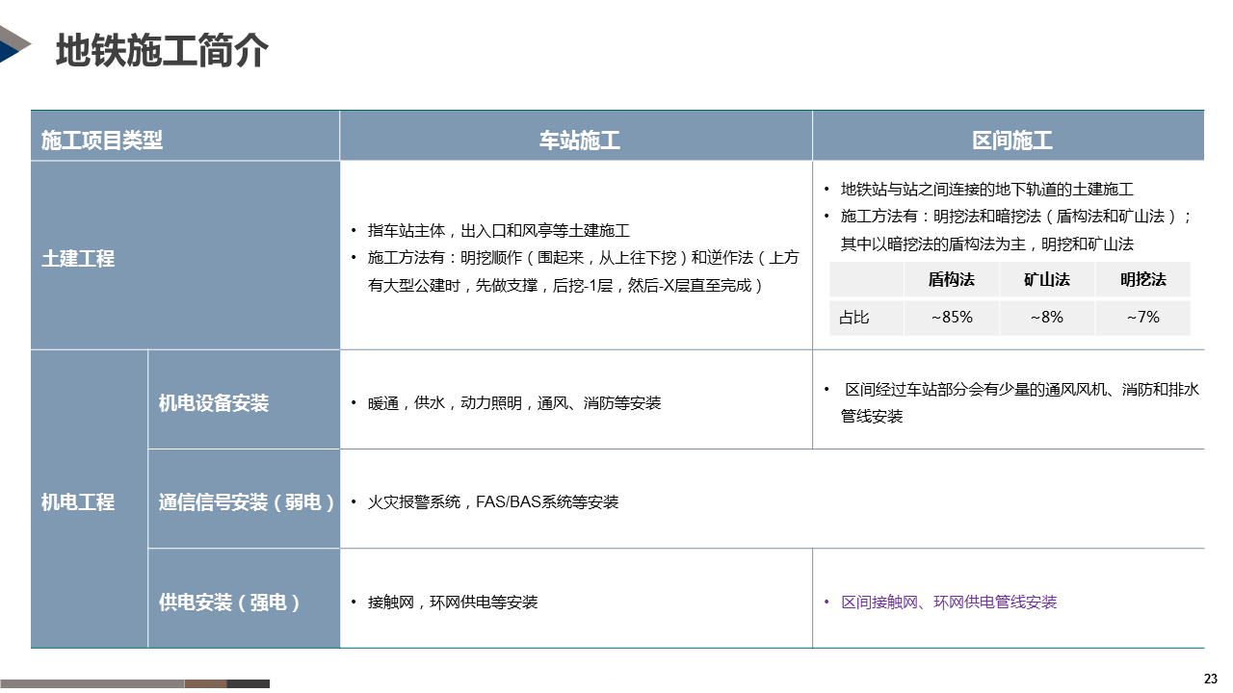Click the 矿山法 header in the small table

(1046, 279)
